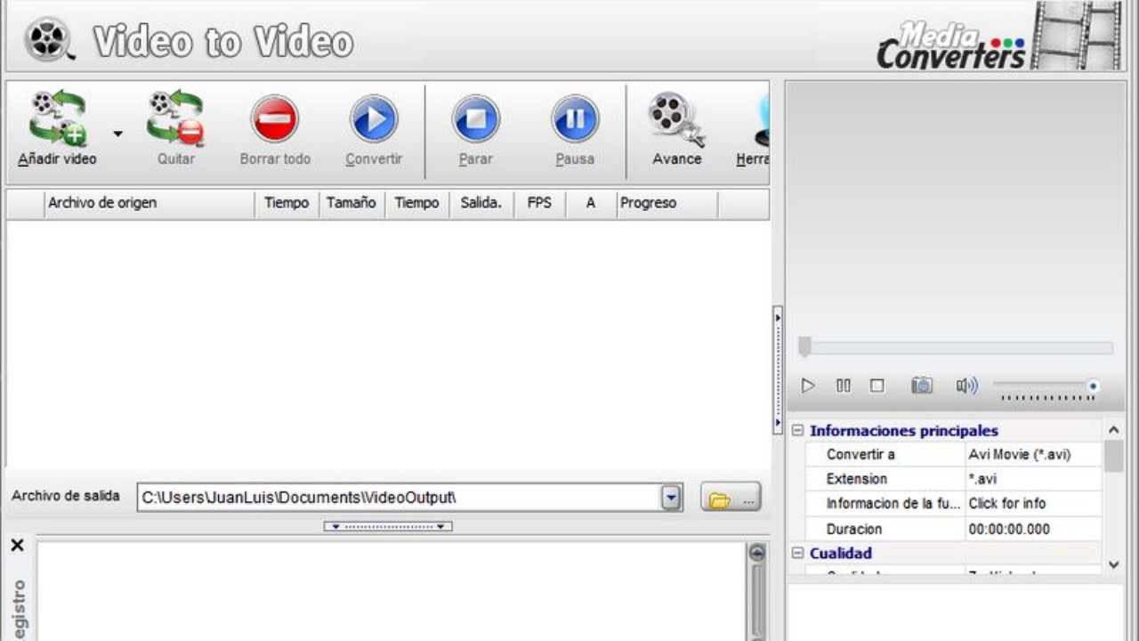This screenshot has height=641, width=1139.
Task: Open the Avance film reel icon
Action: [x=676, y=119]
